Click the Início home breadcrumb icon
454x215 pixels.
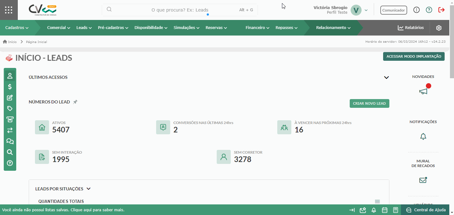coord(5,42)
